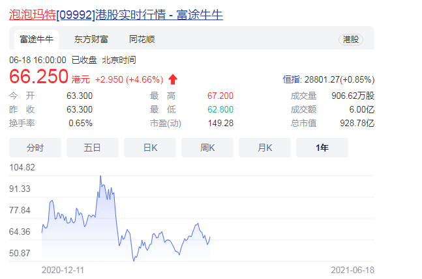Open the 泡泡玛特[09992] Futu title link
Screen dimensions: 422x279
[116, 14]
